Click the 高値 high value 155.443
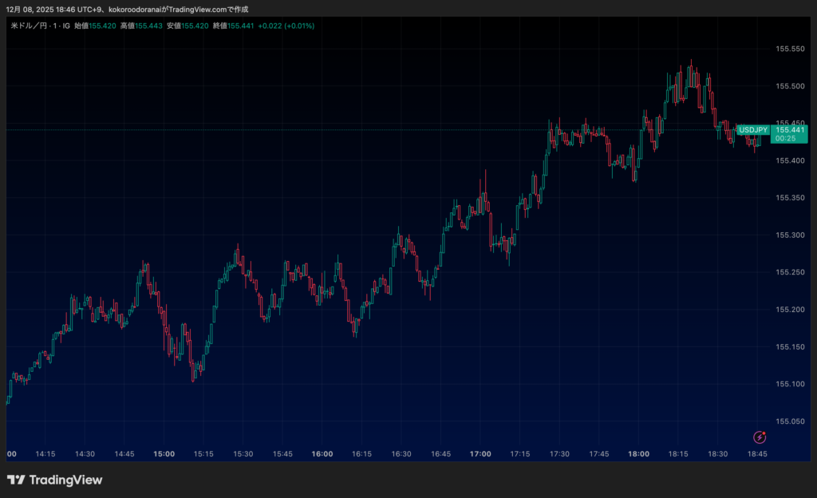This screenshot has width=817, height=498. pyautogui.click(x=148, y=26)
